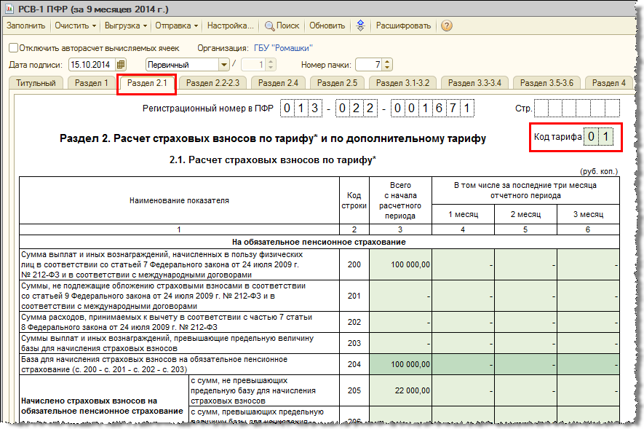Open the Первичный report type dropdown
The image size is (644, 429).
pos(223,65)
